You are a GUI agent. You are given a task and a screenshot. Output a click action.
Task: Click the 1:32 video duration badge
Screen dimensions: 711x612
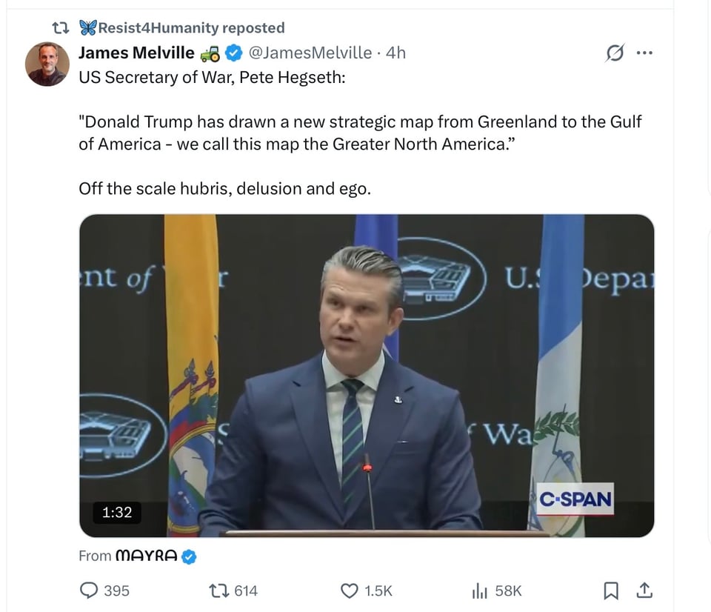tap(117, 511)
